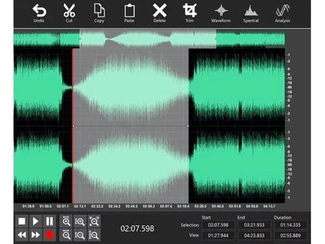Click the 03:18.4 ruler time label

pyautogui.click(x=183, y=206)
